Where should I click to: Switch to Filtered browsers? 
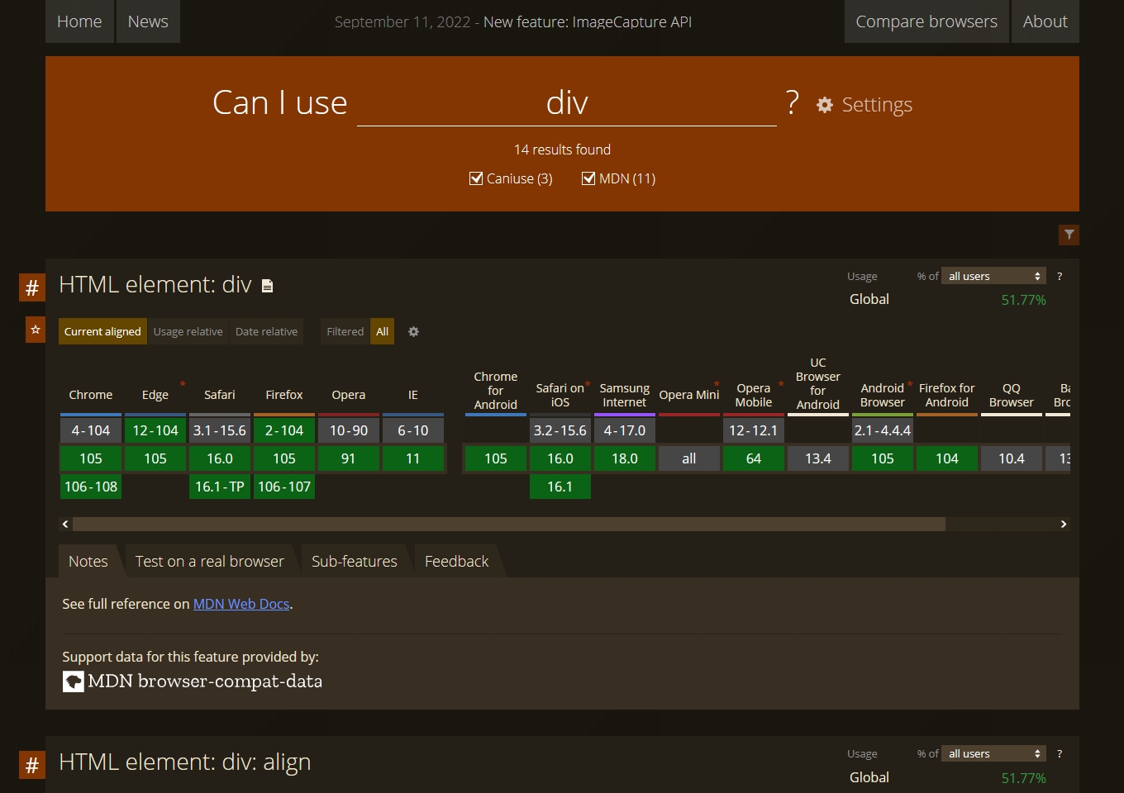pyautogui.click(x=345, y=331)
